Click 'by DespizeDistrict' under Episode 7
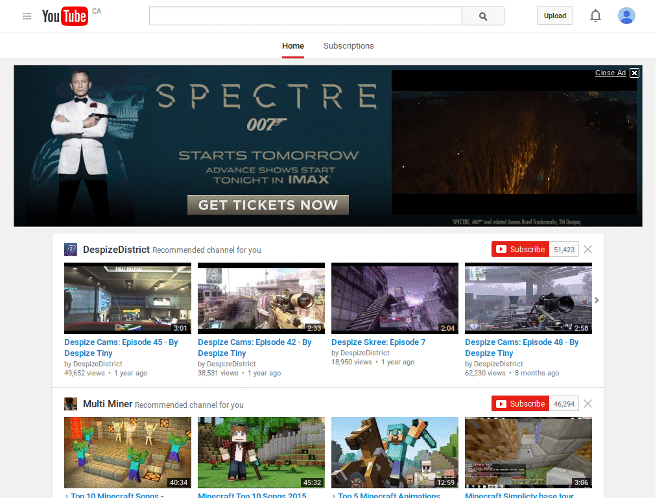Viewport: 664px width, 498px height. tap(361, 353)
